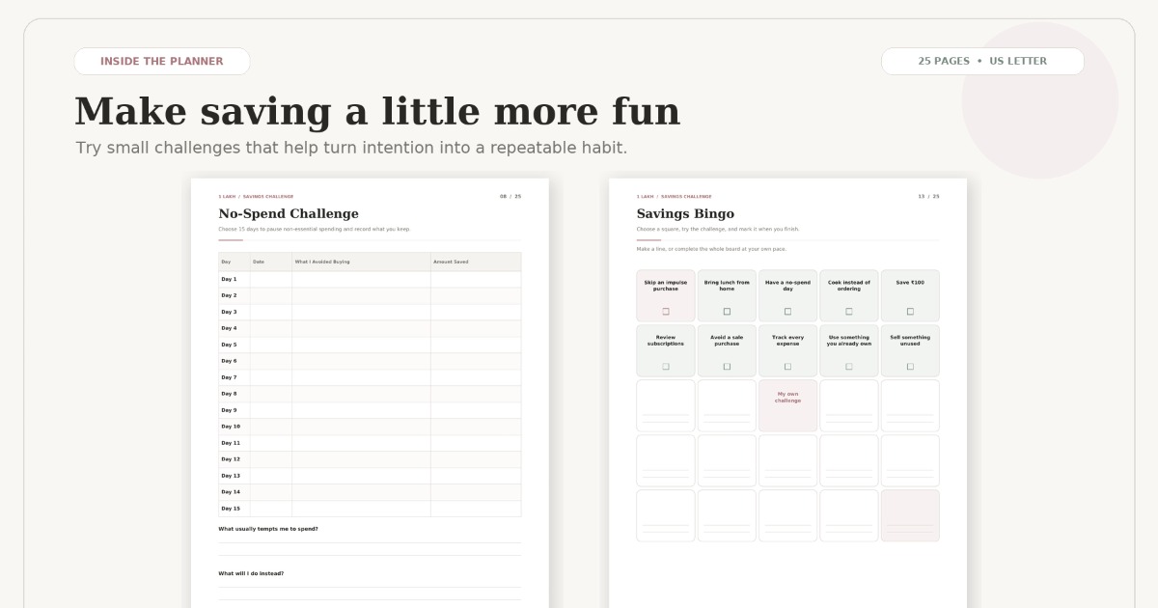Select the Day 15 row label
Screen dimensions: 1158x608
coord(231,509)
